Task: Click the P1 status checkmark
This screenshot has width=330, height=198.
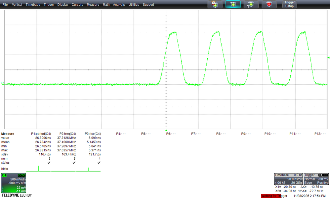Action: pos(49,163)
